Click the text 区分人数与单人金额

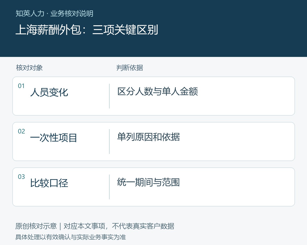pyautogui.click(x=158, y=91)
